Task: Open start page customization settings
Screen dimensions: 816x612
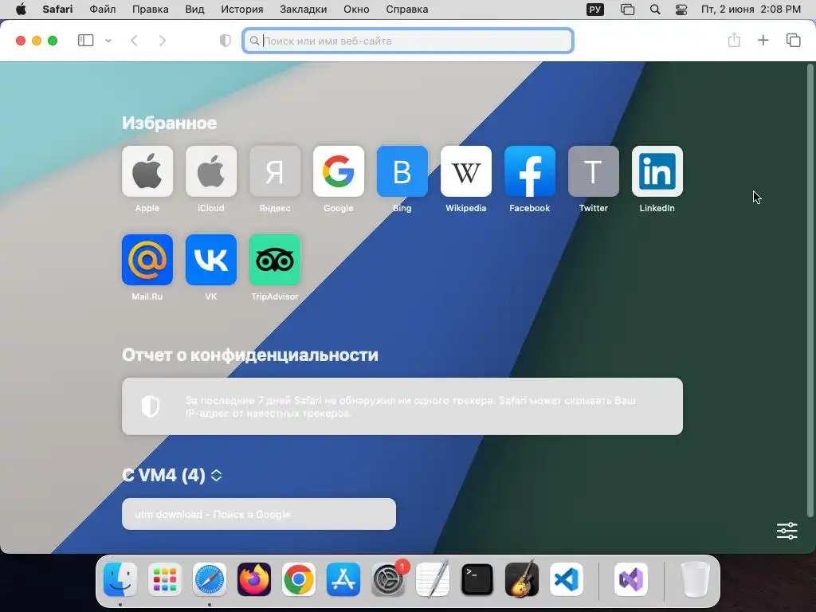Action: (787, 531)
